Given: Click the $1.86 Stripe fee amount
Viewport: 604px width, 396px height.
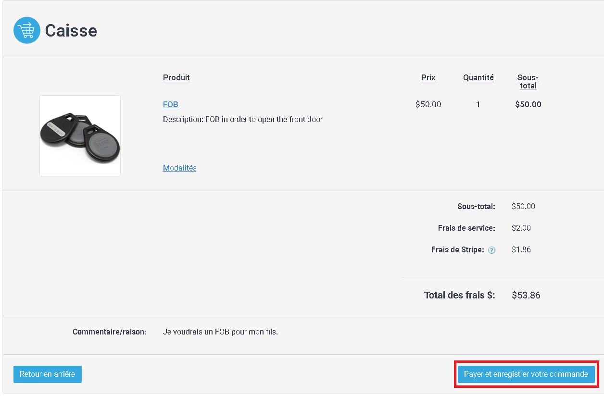Looking at the screenshot, I should point(521,249).
